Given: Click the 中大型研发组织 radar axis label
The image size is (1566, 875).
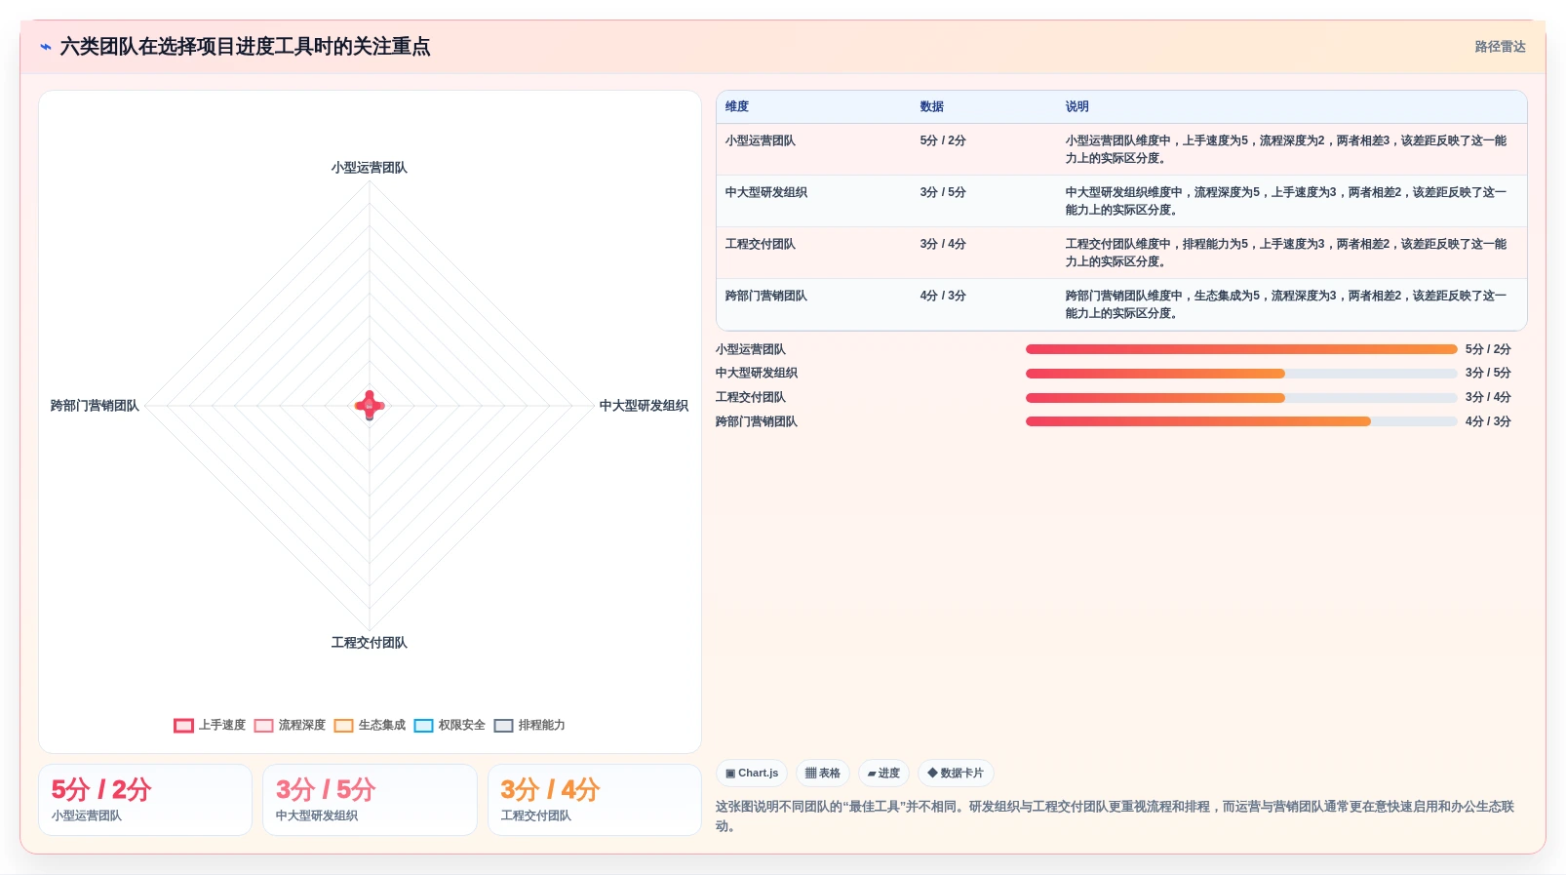Looking at the screenshot, I should coord(644,406).
